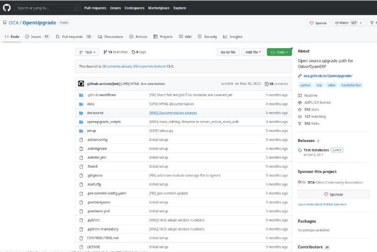Viewport: 377px width, 252px height.
Task: Expand the Add file dropdown
Action: (x=252, y=52)
